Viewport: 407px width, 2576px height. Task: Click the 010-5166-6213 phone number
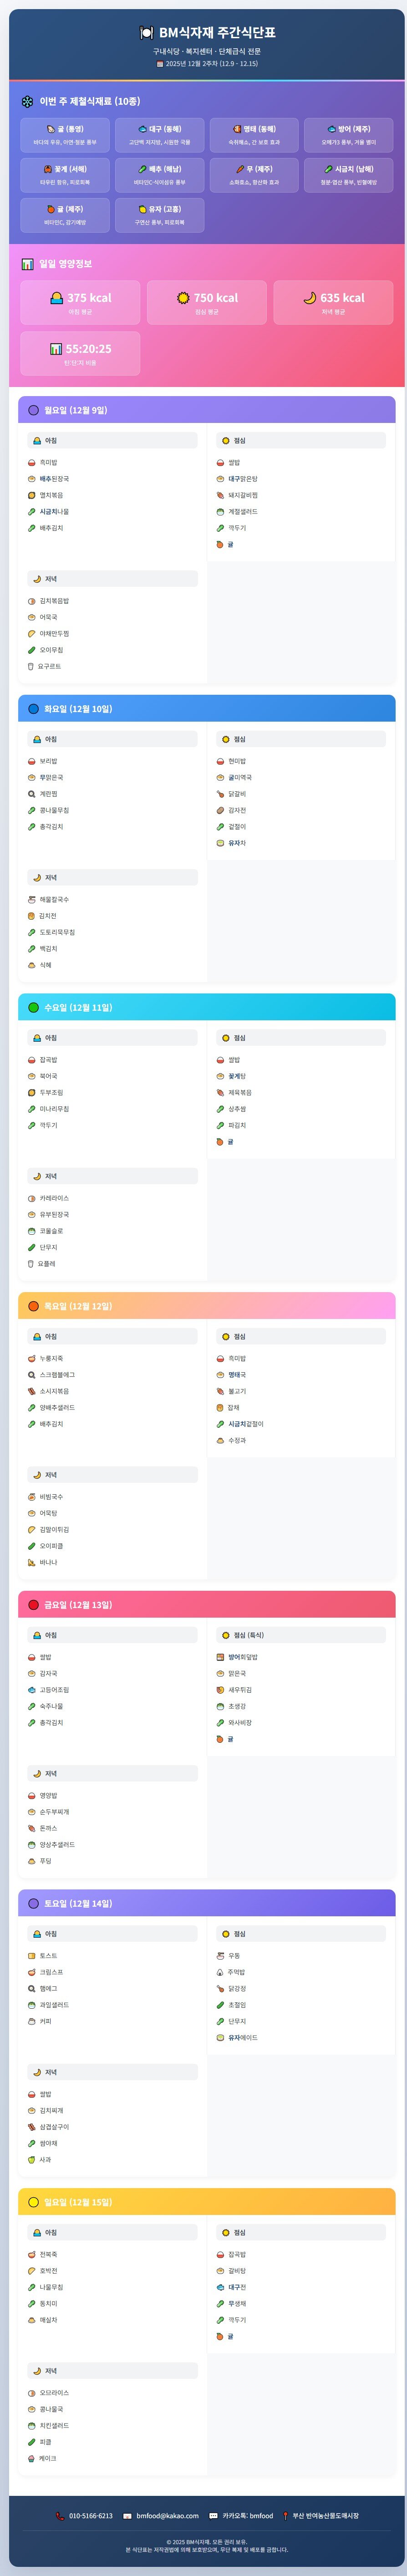(x=91, y=2516)
